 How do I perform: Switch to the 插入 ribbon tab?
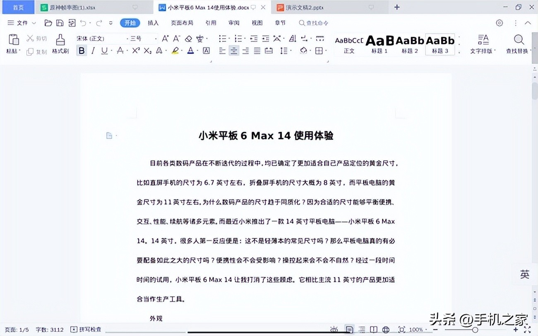(153, 23)
